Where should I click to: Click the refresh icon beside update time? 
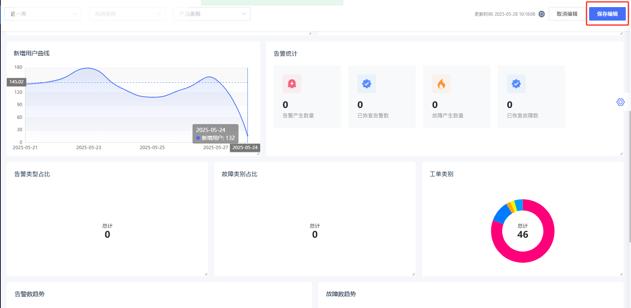point(541,14)
